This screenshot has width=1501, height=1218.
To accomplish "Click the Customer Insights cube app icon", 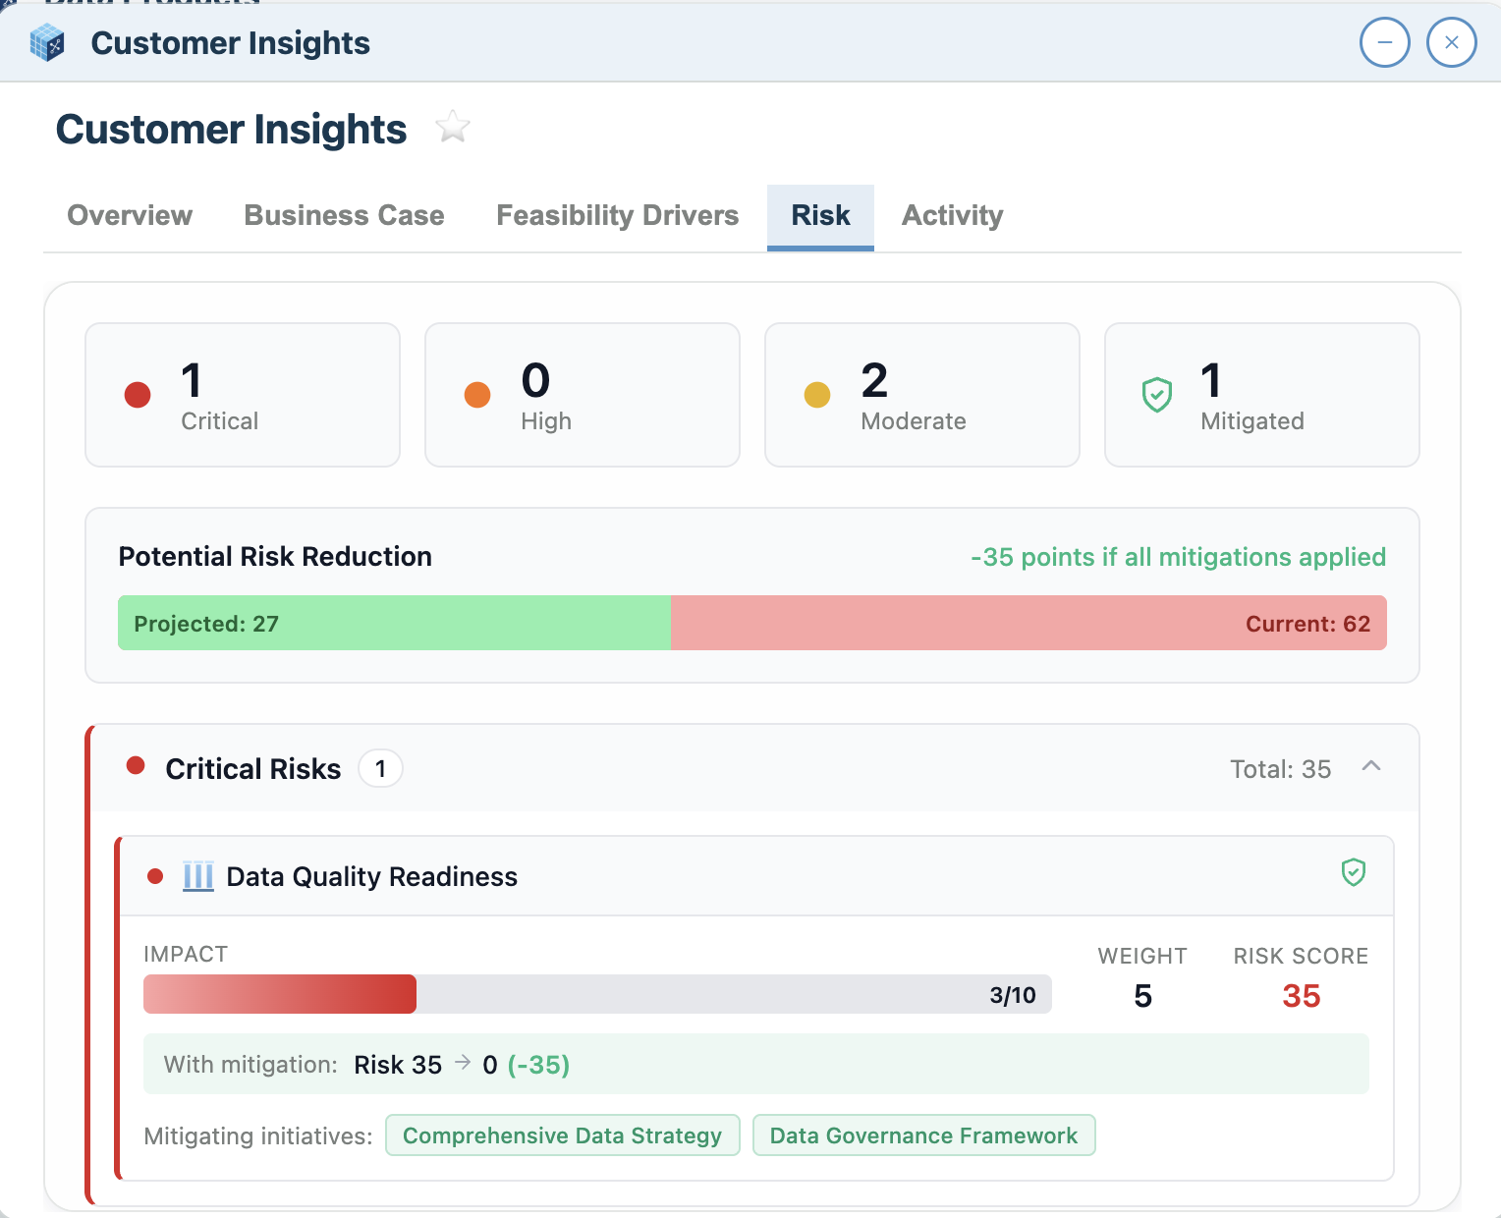I will point(47,43).
